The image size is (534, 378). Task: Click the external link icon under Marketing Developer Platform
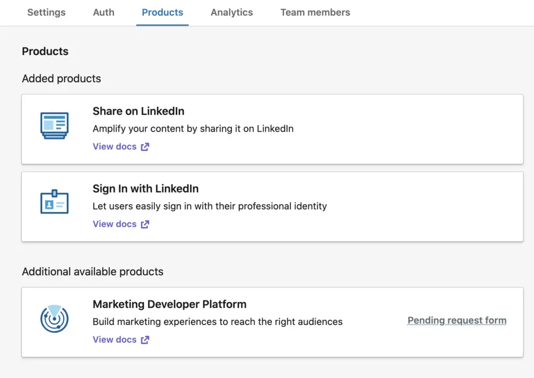click(x=145, y=340)
